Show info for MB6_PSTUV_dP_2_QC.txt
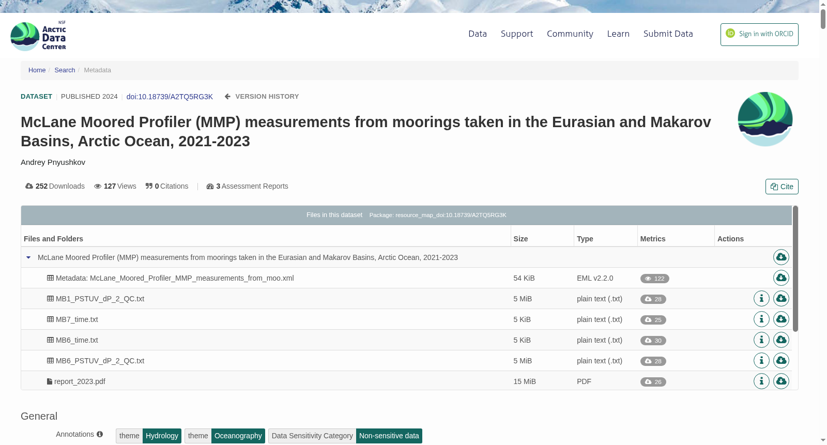 tap(761, 360)
